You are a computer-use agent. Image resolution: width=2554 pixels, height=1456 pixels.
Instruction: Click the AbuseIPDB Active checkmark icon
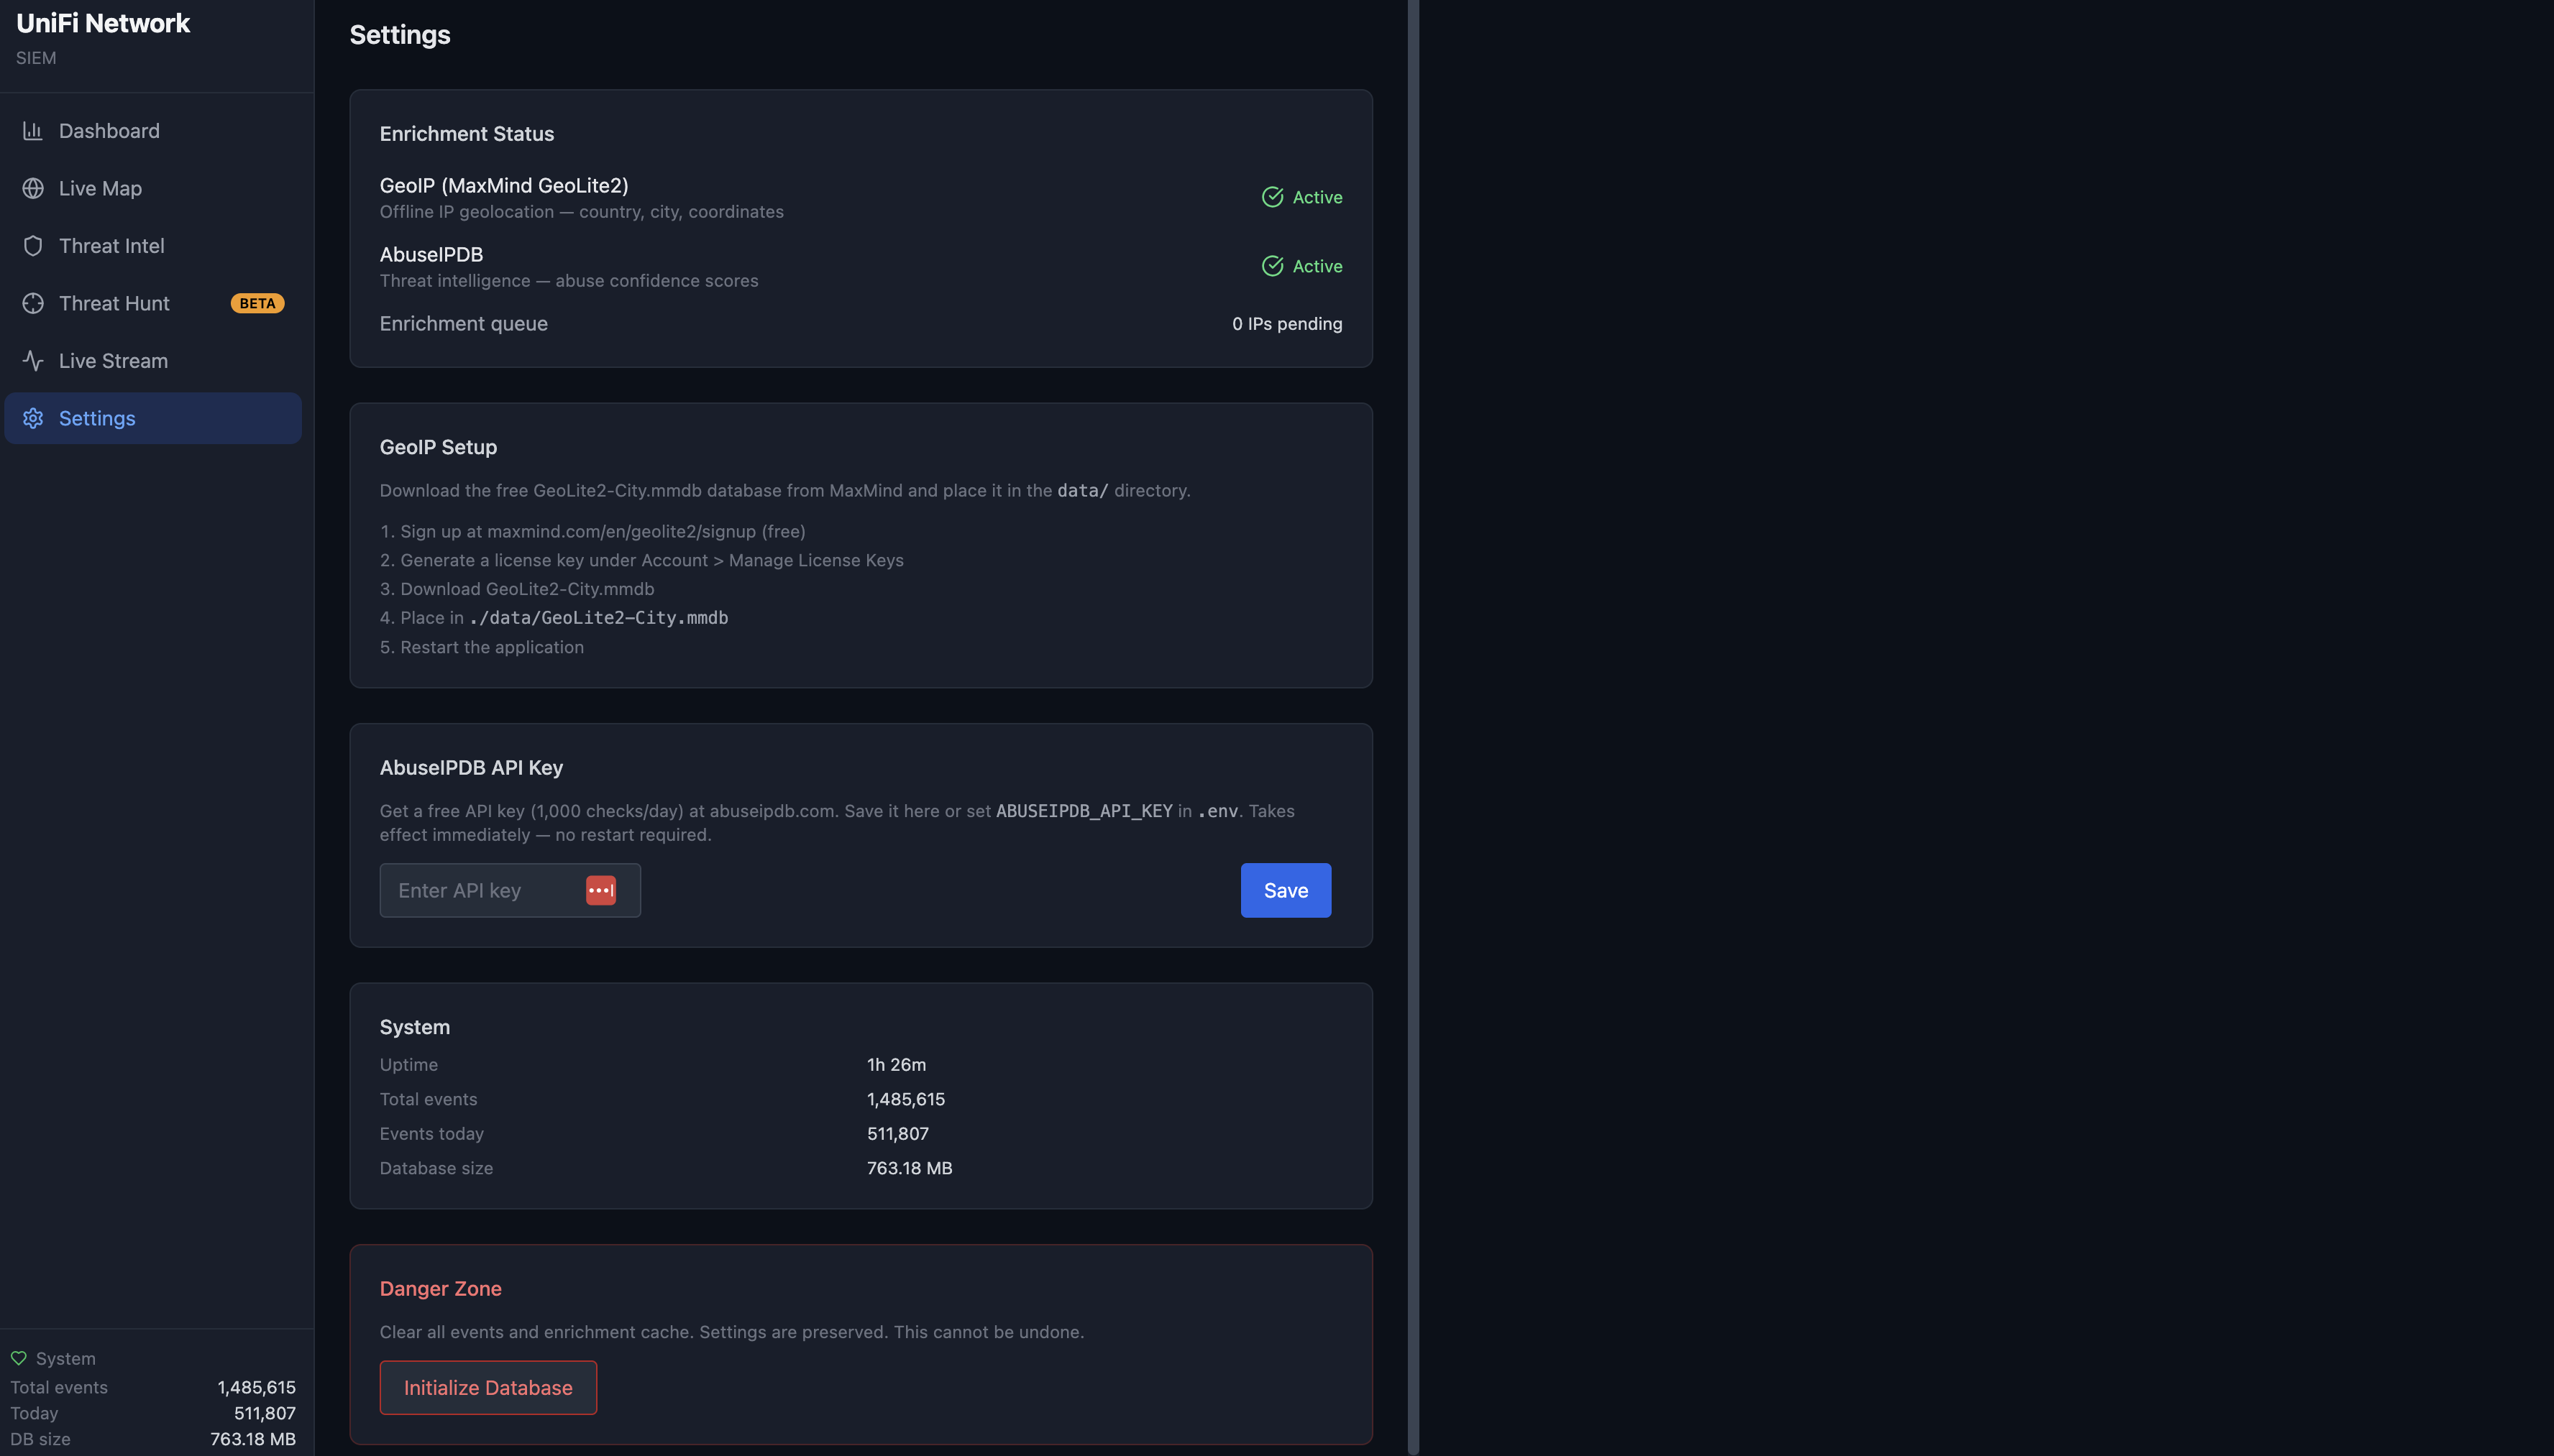pos(1271,266)
